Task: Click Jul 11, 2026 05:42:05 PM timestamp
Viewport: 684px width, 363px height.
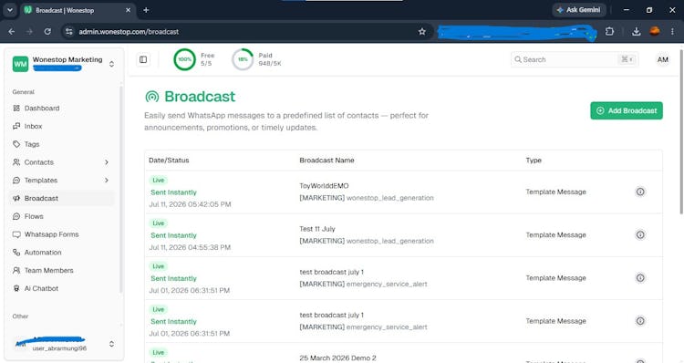Action: (191, 204)
